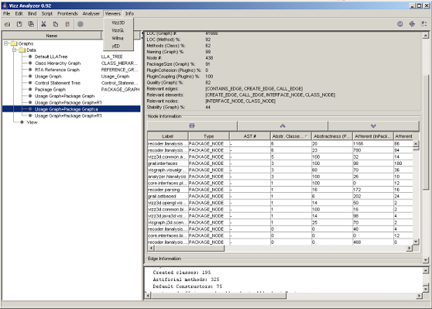The image size is (432, 309).
Task: Click the Paste clipboard icon
Action: (x=67, y=24)
